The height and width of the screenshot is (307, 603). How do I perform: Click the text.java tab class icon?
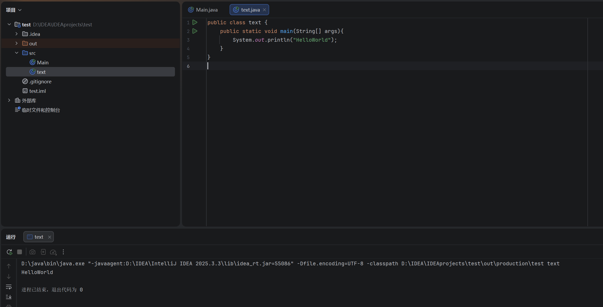236,10
